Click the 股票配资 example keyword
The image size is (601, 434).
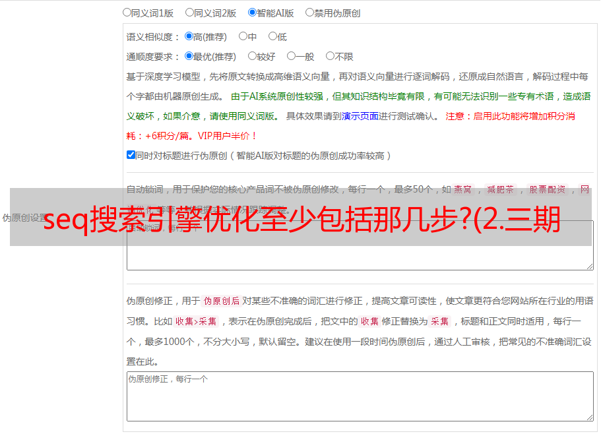pyautogui.click(x=548, y=189)
